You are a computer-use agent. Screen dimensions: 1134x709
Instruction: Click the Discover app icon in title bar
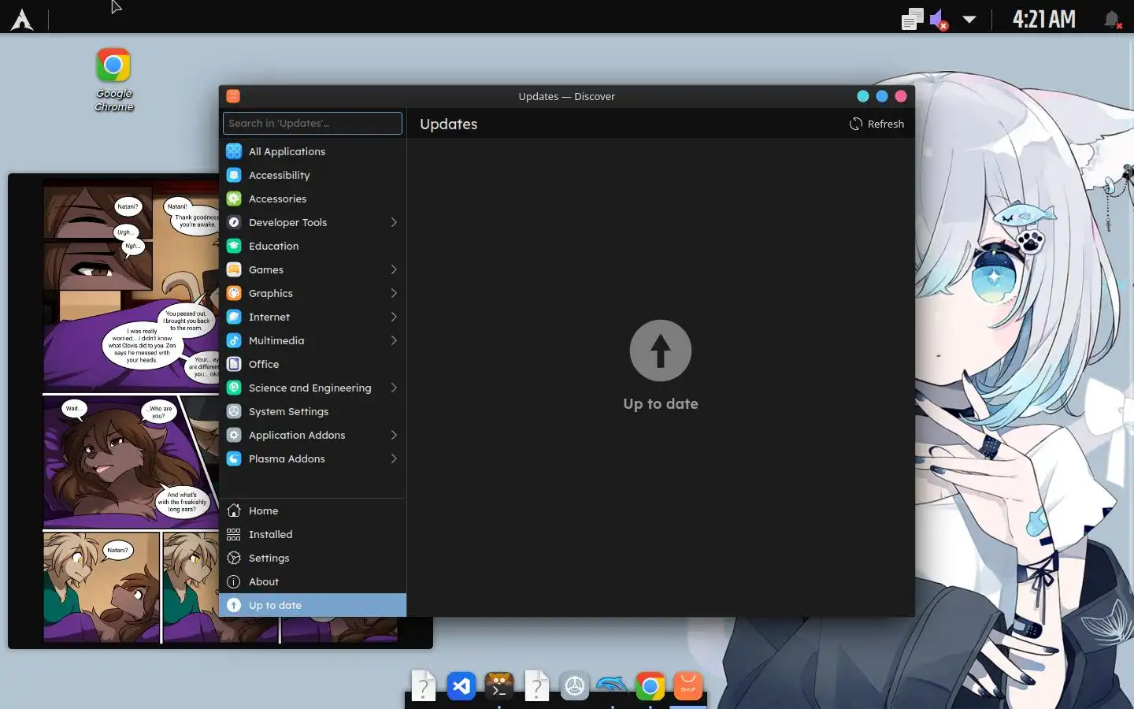point(233,96)
